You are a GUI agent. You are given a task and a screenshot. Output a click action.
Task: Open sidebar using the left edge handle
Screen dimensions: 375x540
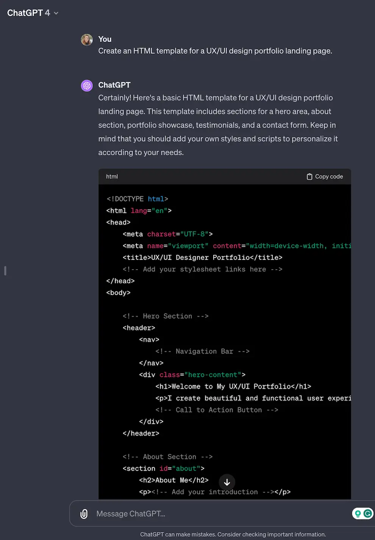click(5, 270)
